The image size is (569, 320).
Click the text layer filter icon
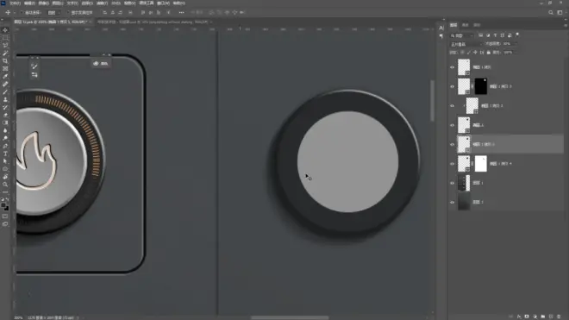(x=495, y=35)
